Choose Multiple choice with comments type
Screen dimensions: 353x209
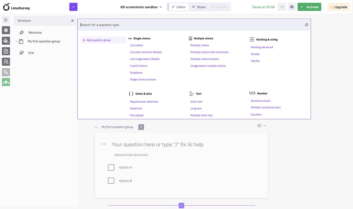click(x=209, y=52)
